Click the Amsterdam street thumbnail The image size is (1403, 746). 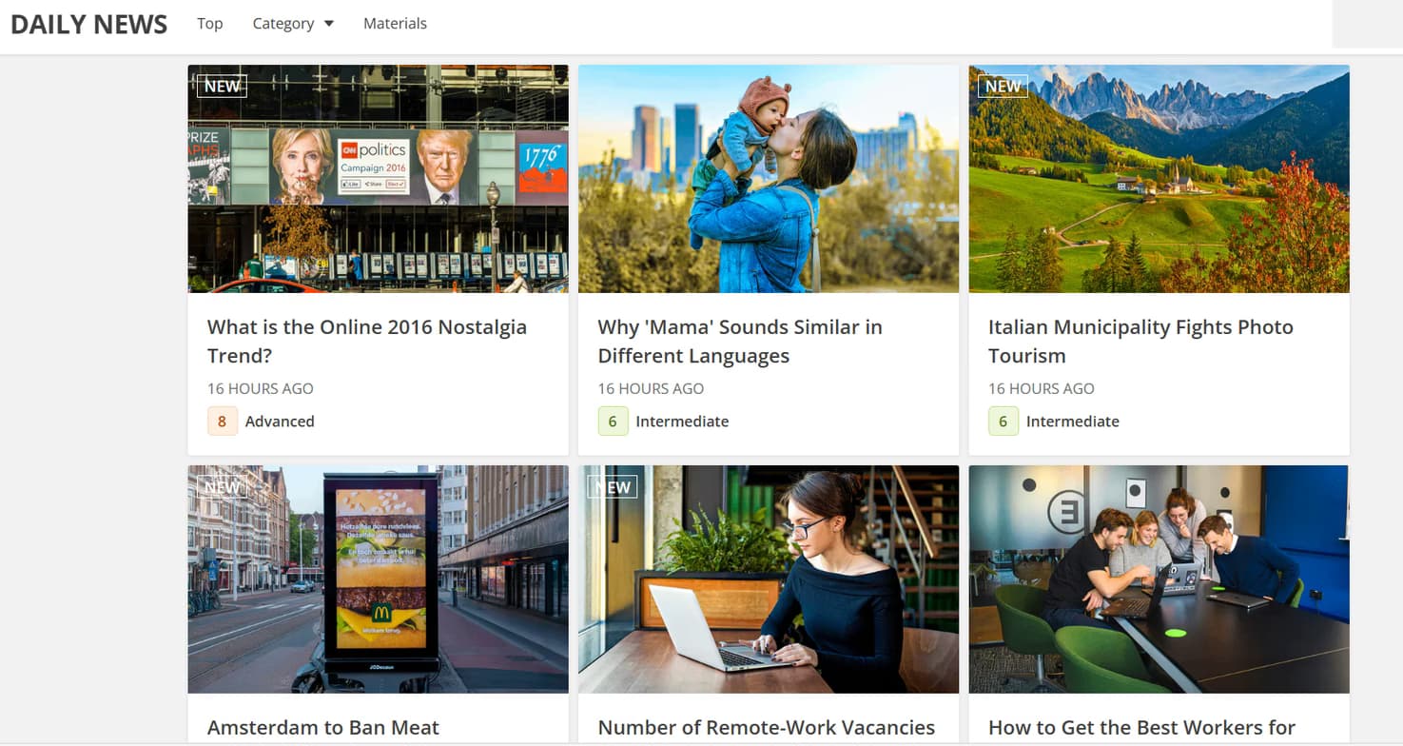pos(378,578)
